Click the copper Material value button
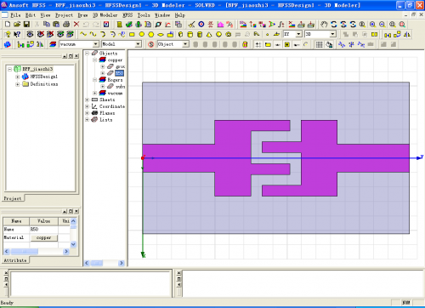The height and width of the screenshot is (308, 425). (43, 237)
